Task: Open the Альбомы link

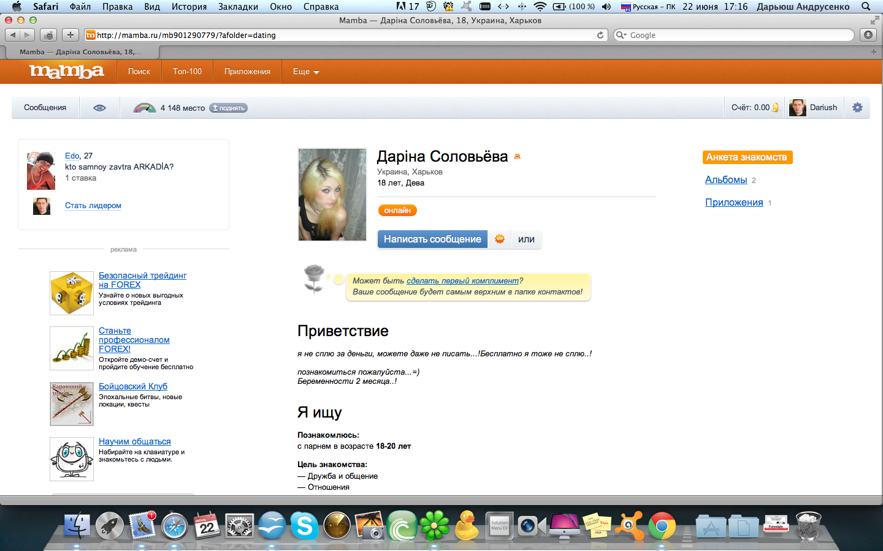Action: (x=726, y=179)
